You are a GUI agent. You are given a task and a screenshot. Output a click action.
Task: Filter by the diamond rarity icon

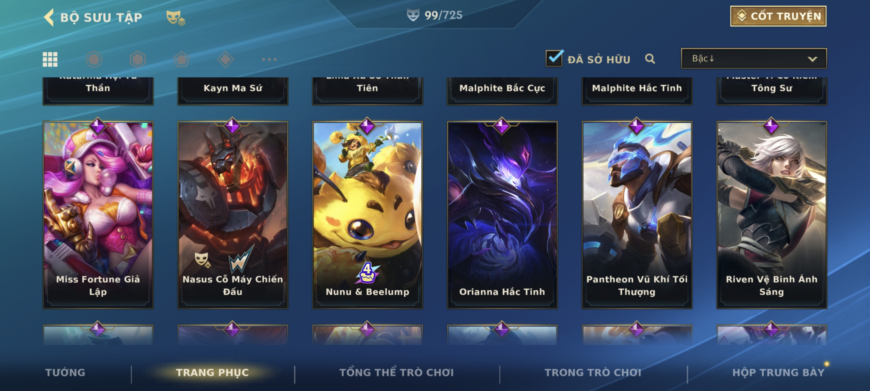(x=226, y=59)
